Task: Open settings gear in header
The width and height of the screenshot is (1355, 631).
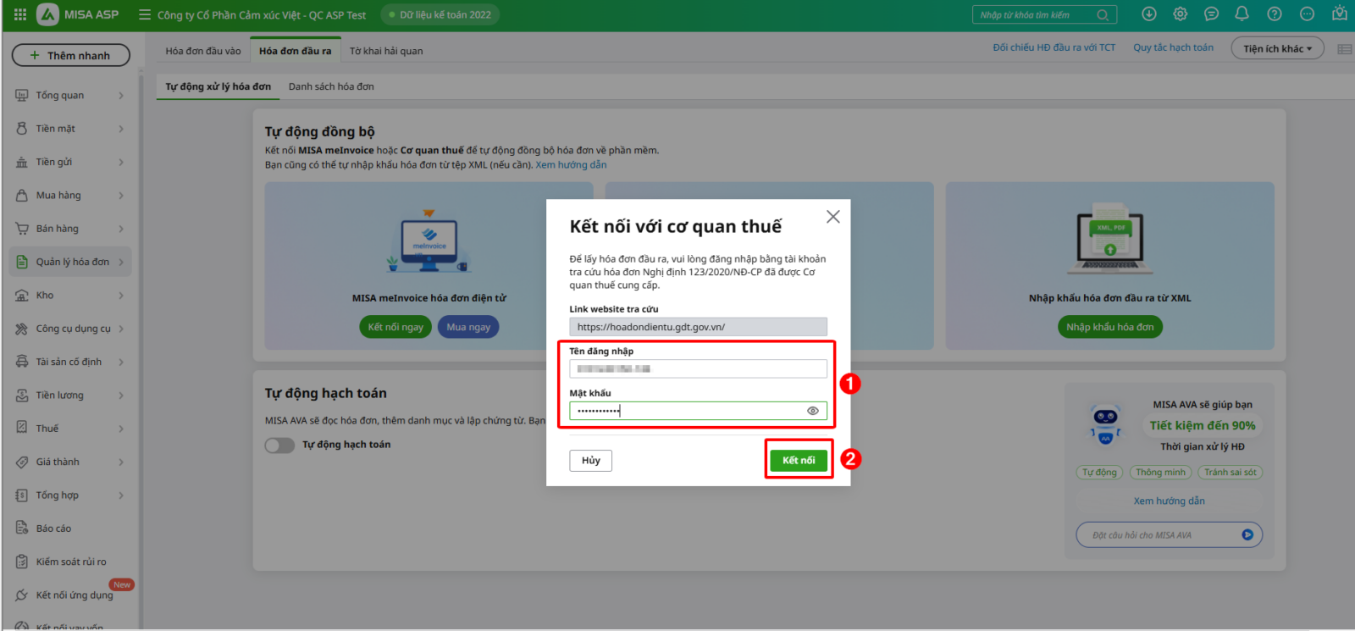Action: (1180, 14)
